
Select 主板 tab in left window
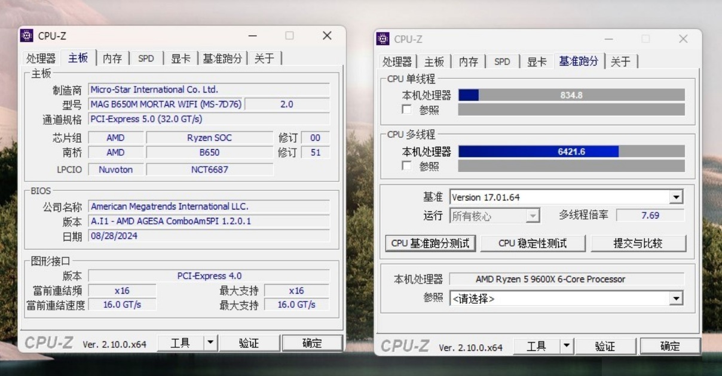(78, 58)
